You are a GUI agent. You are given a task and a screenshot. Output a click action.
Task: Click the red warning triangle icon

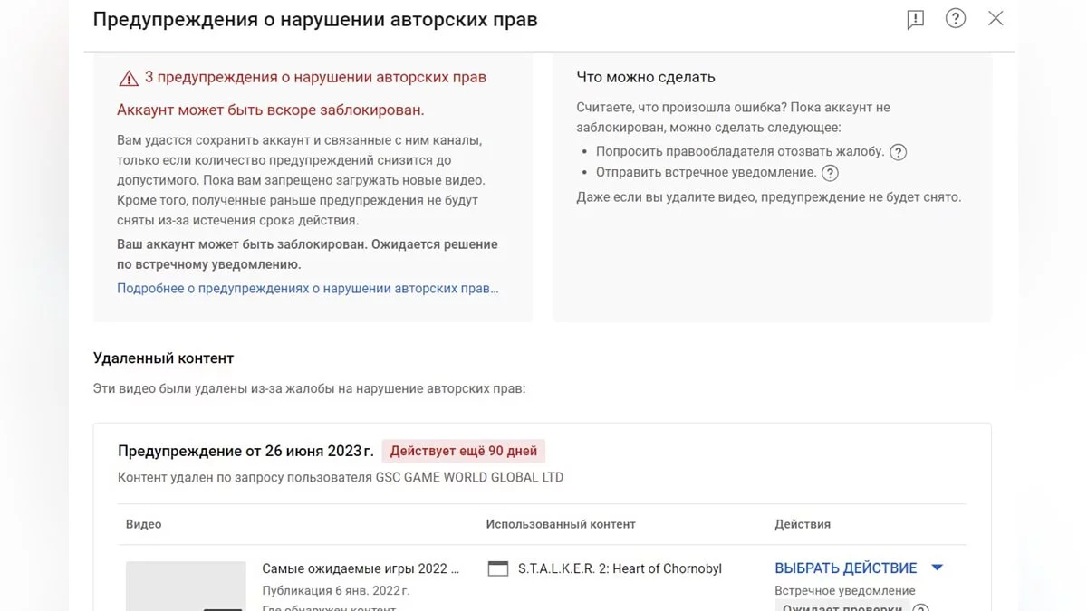point(129,78)
